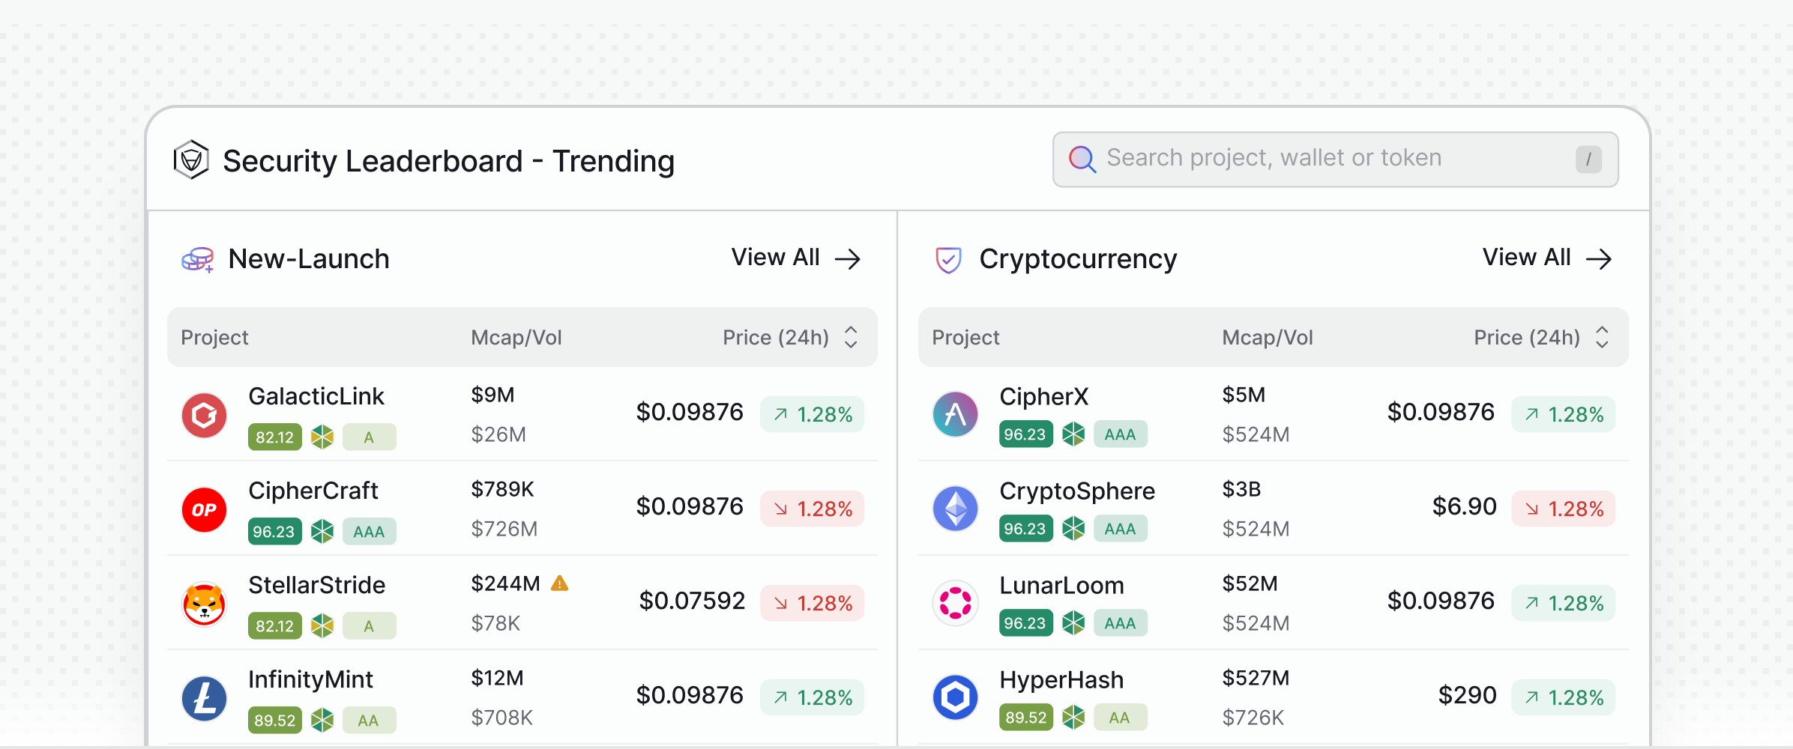Click the InfinityMint coin logo icon
Viewport: 1793px width, 749px height.
click(204, 698)
